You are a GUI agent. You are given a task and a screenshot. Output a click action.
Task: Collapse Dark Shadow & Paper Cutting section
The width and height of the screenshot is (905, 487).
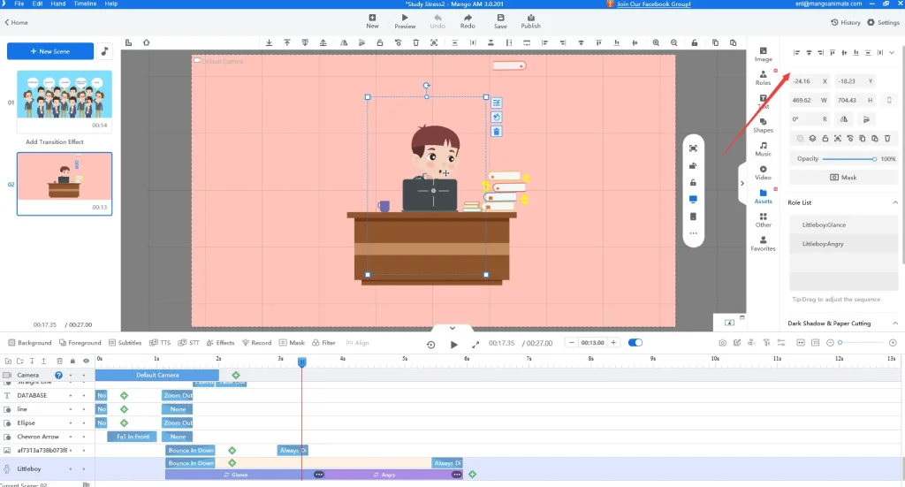[x=894, y=323]
